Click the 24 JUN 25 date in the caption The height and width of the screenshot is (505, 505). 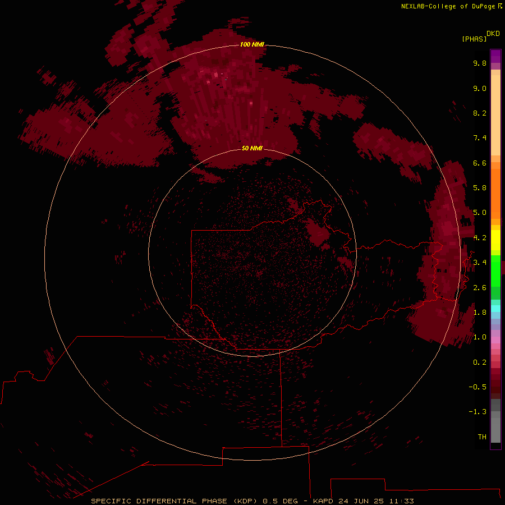pos(362,501)
